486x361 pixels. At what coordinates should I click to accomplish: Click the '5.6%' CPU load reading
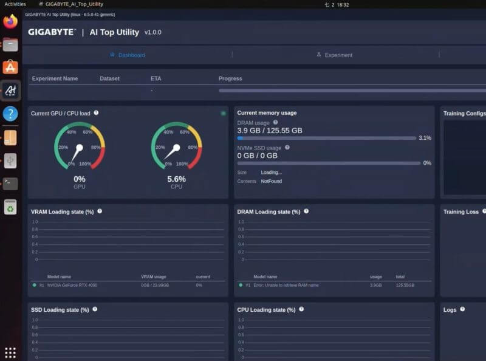coord(176,179)
